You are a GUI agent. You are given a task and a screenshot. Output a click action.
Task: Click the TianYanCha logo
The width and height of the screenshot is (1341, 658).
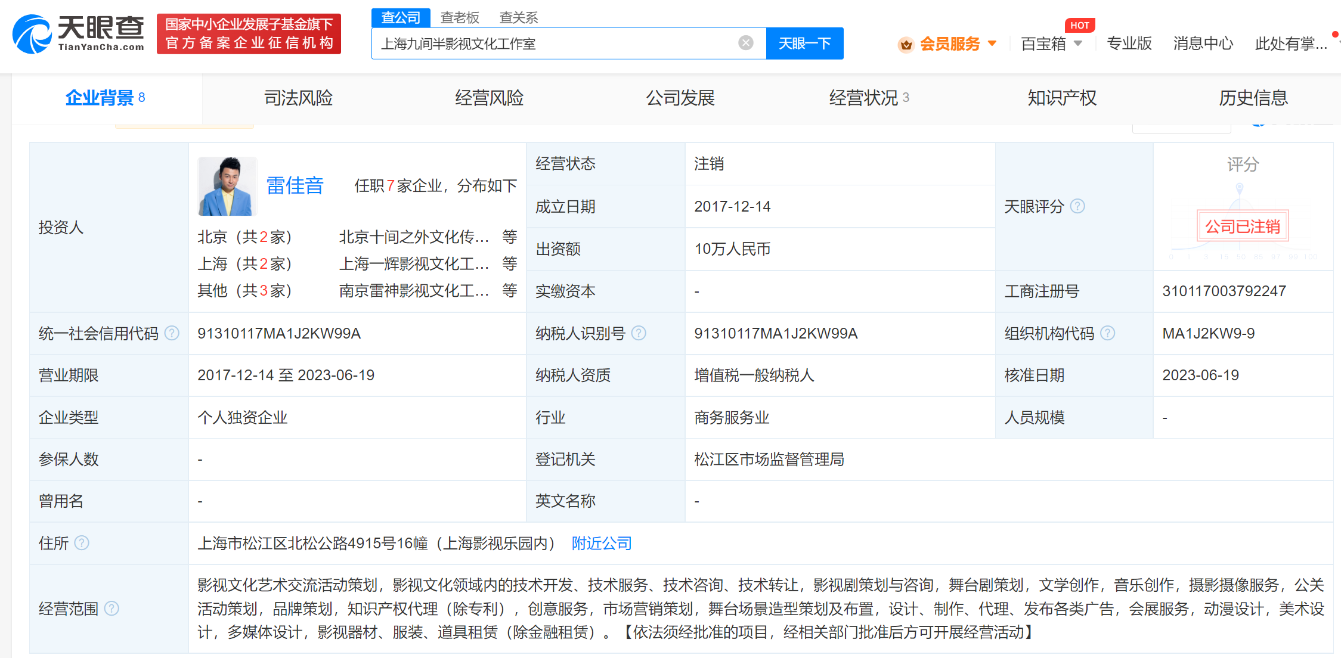pyautogui.click(x=78, y=34)
